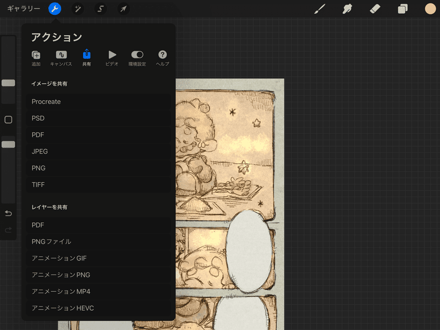Select the Brush tool
440x330 pixels.
point(320,9)
